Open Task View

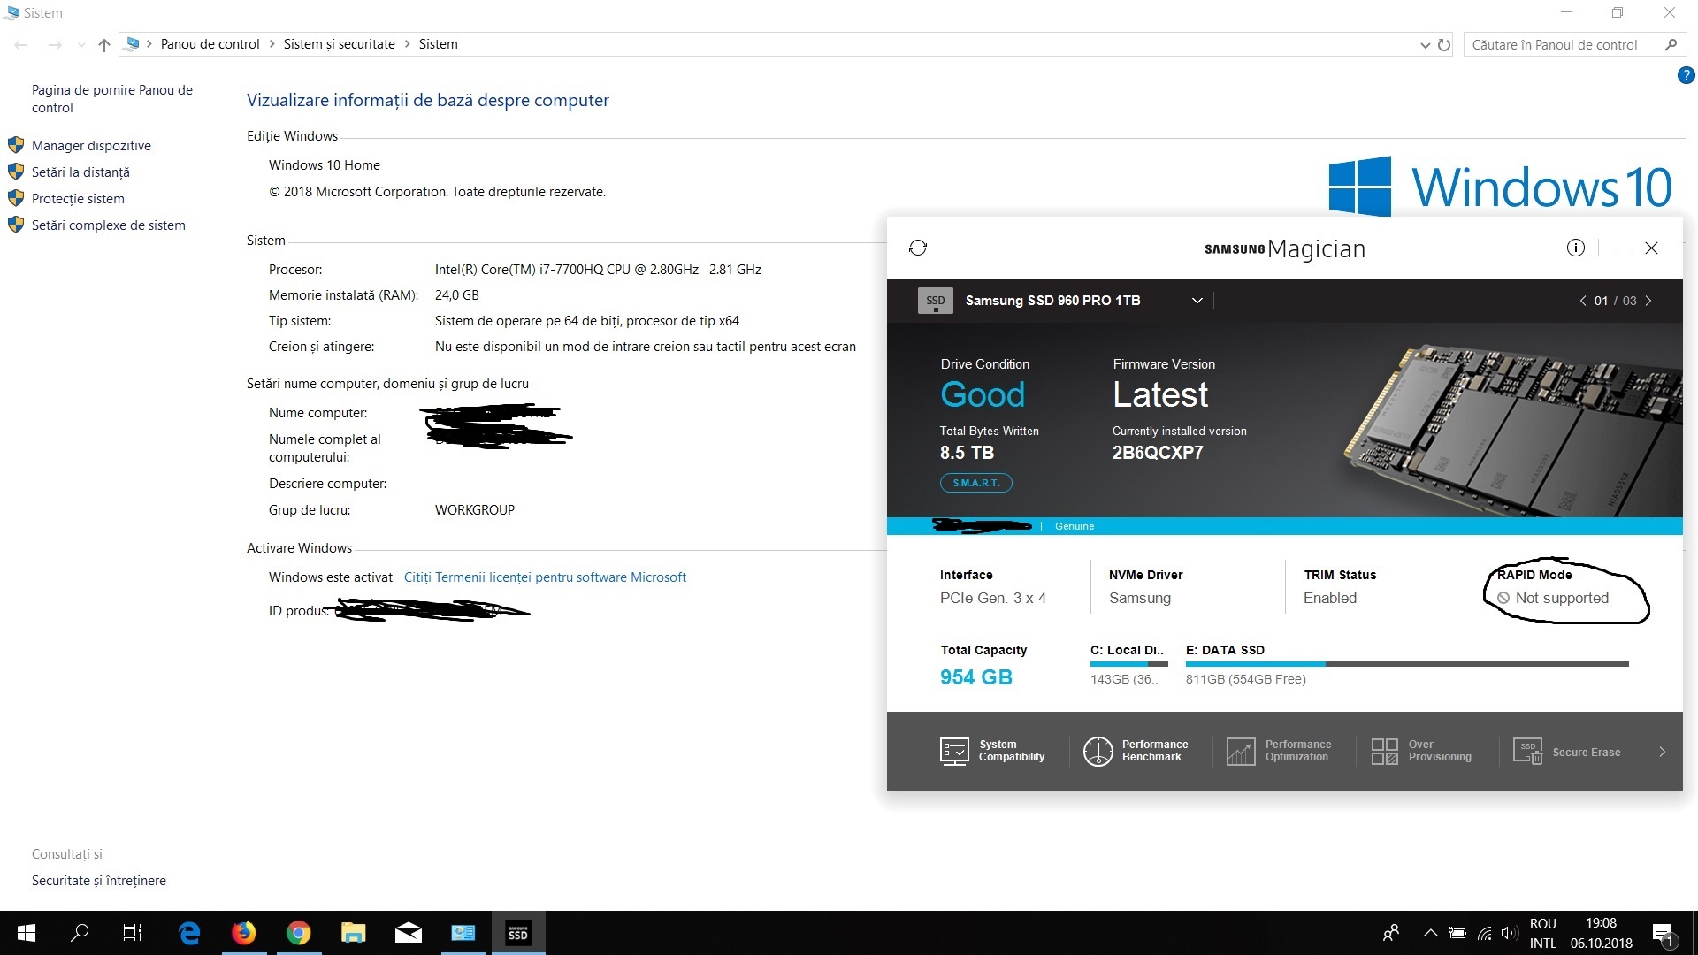[x=133, y=933]
